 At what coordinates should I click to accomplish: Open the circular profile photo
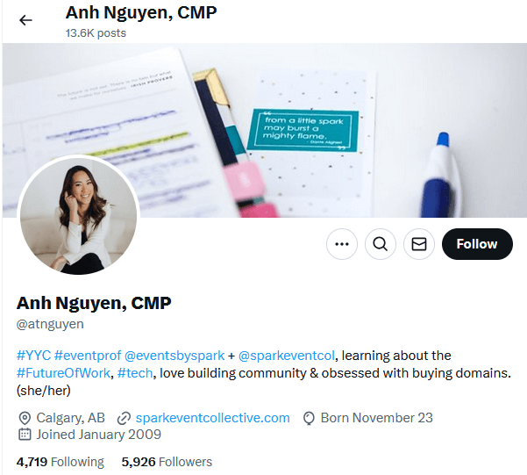click(x=78, y=215)
